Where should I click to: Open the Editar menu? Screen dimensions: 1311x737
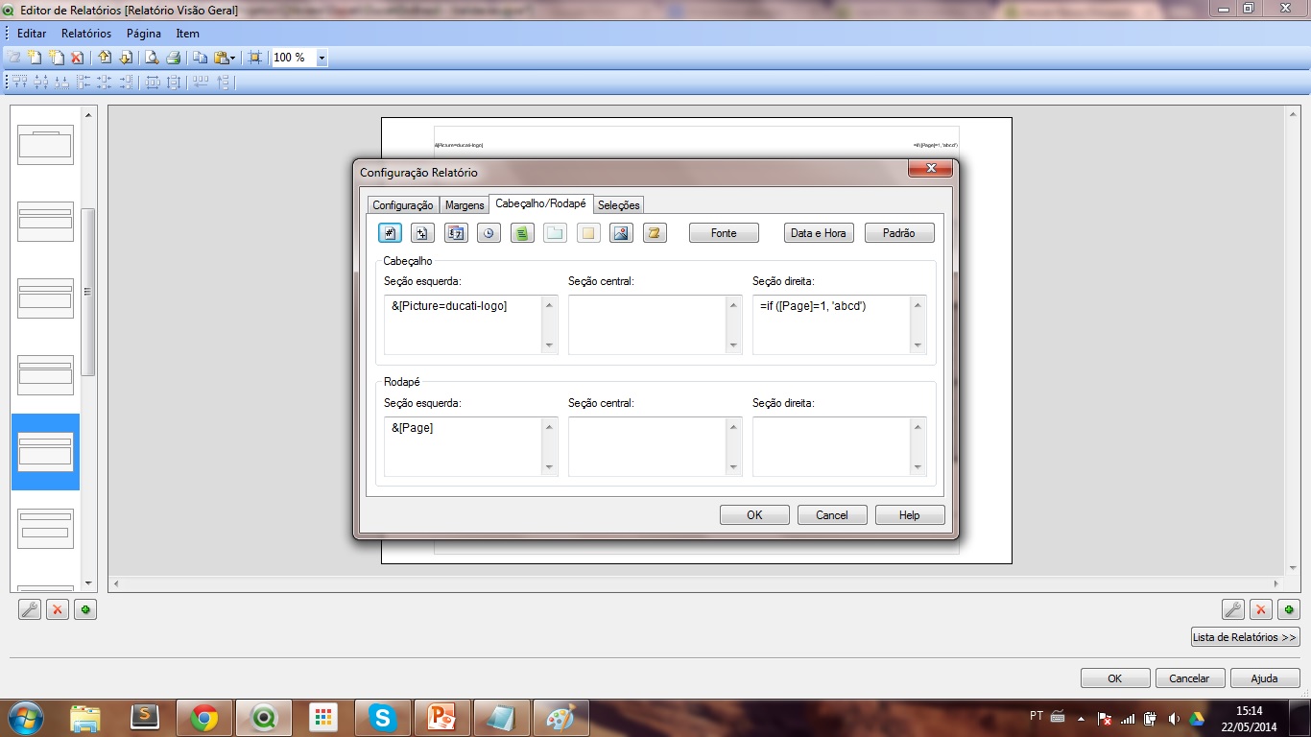coord(32,34)
